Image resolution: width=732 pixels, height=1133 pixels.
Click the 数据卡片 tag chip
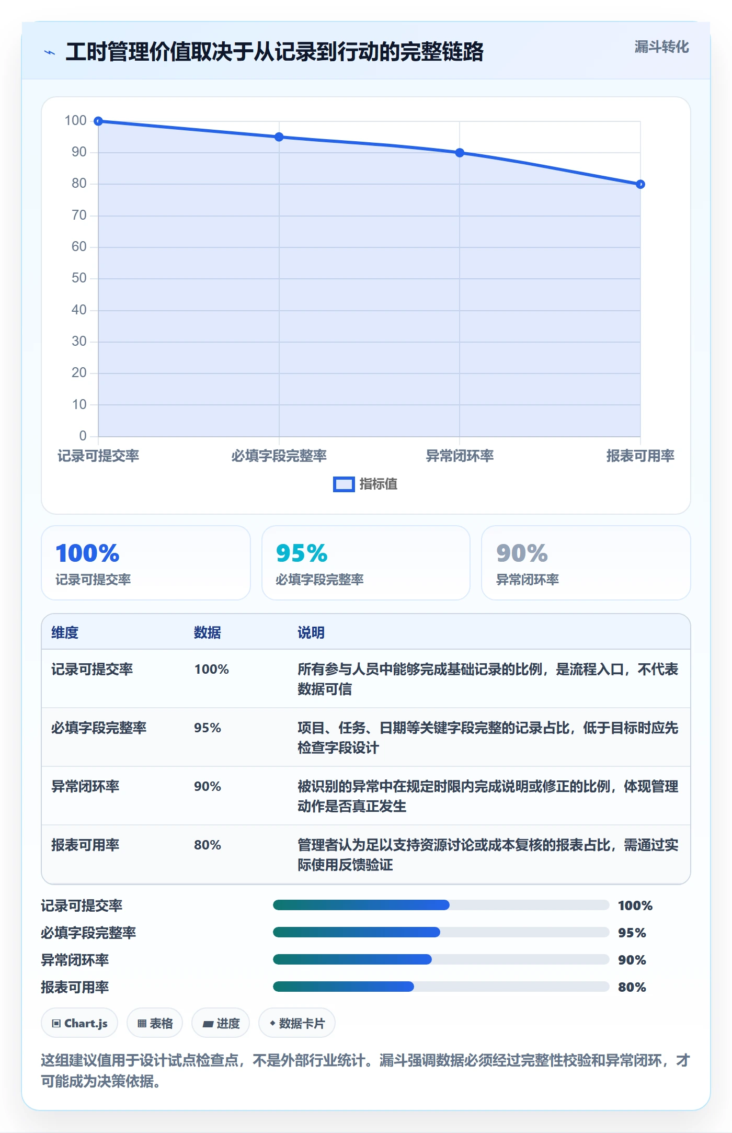point(297,1023)
